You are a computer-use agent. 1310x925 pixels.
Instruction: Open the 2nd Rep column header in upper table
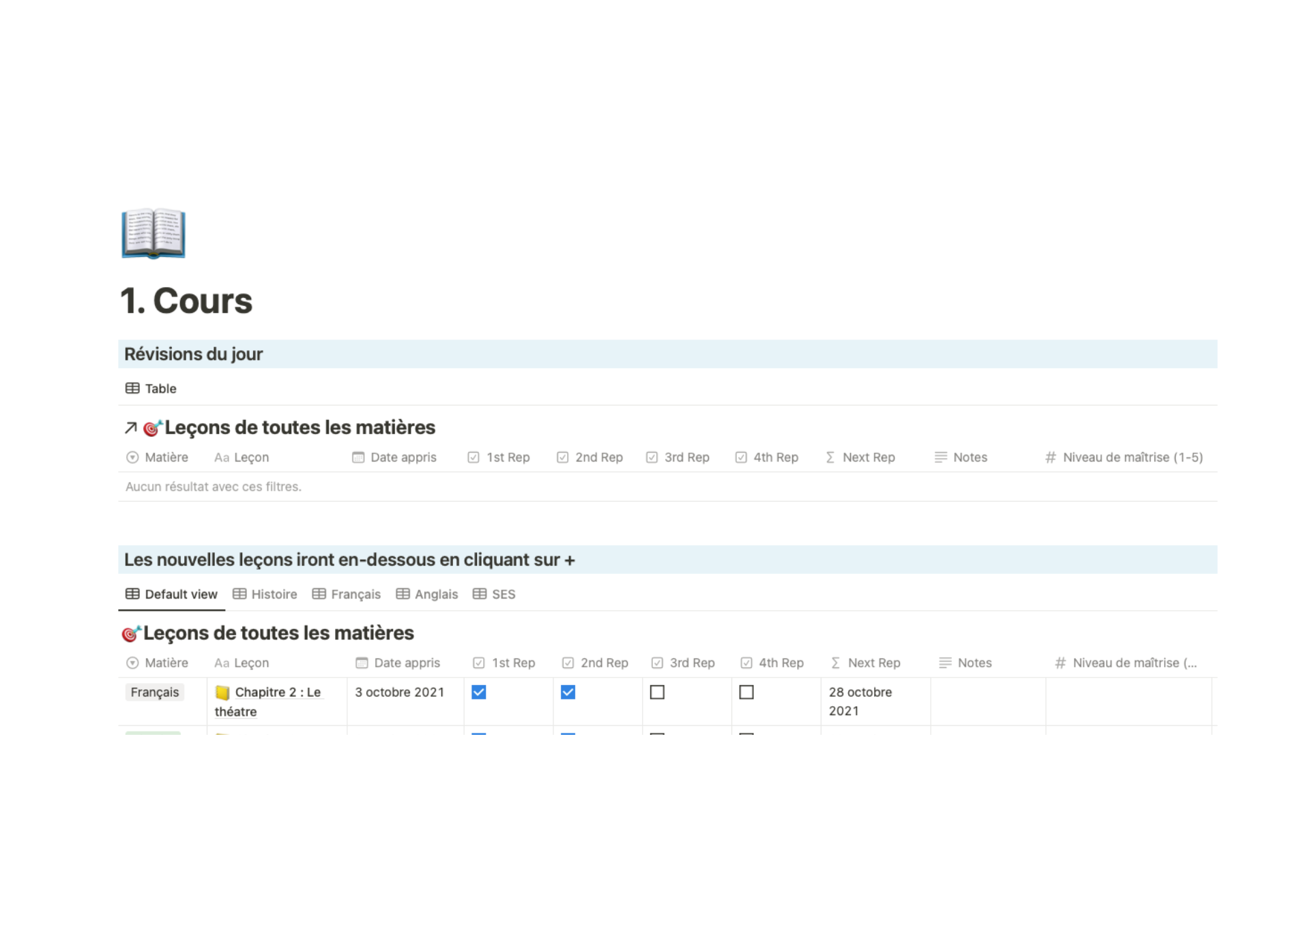[x=589, y=457]
